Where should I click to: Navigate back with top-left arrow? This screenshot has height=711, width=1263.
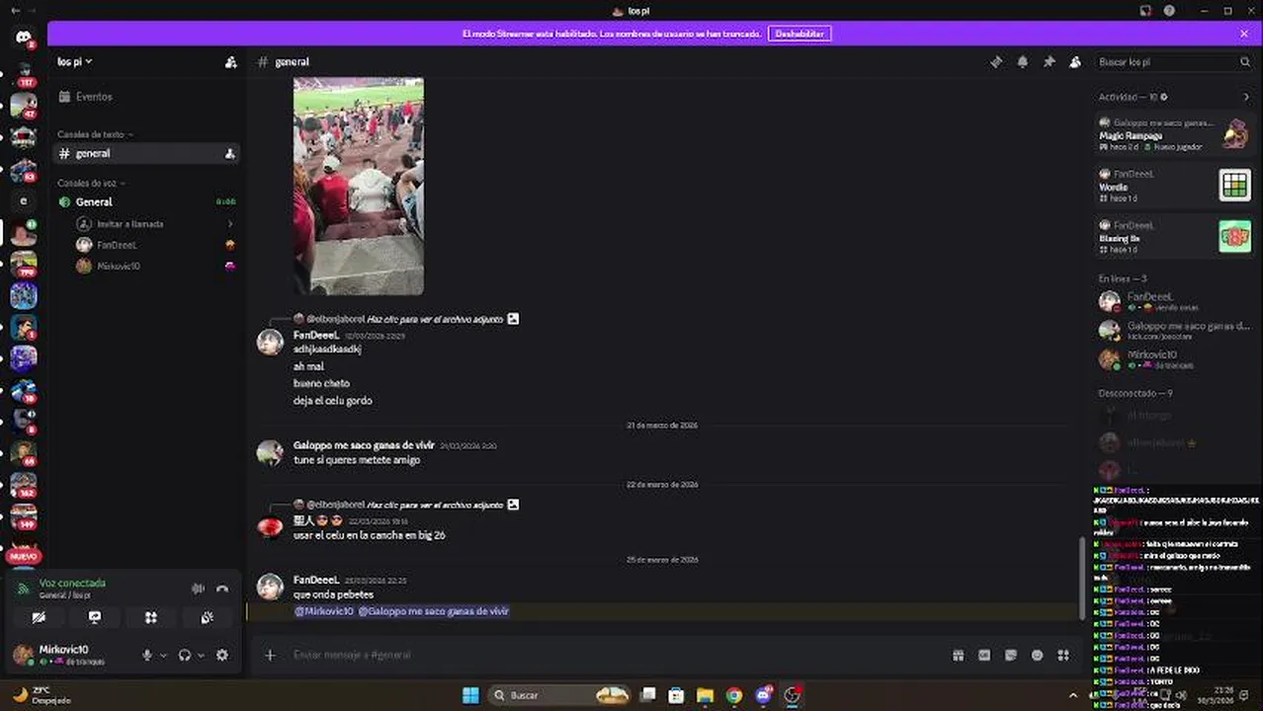15,10
